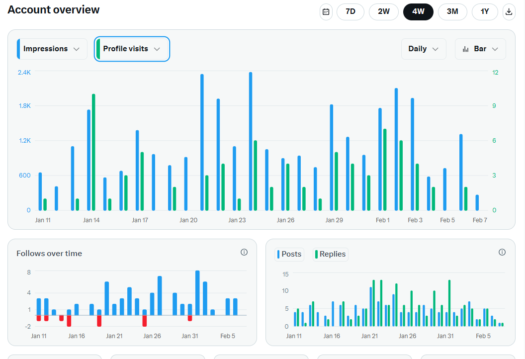Click the Account overview heading
This screenshot has width=525, height=359.
[x=54, y=10]
